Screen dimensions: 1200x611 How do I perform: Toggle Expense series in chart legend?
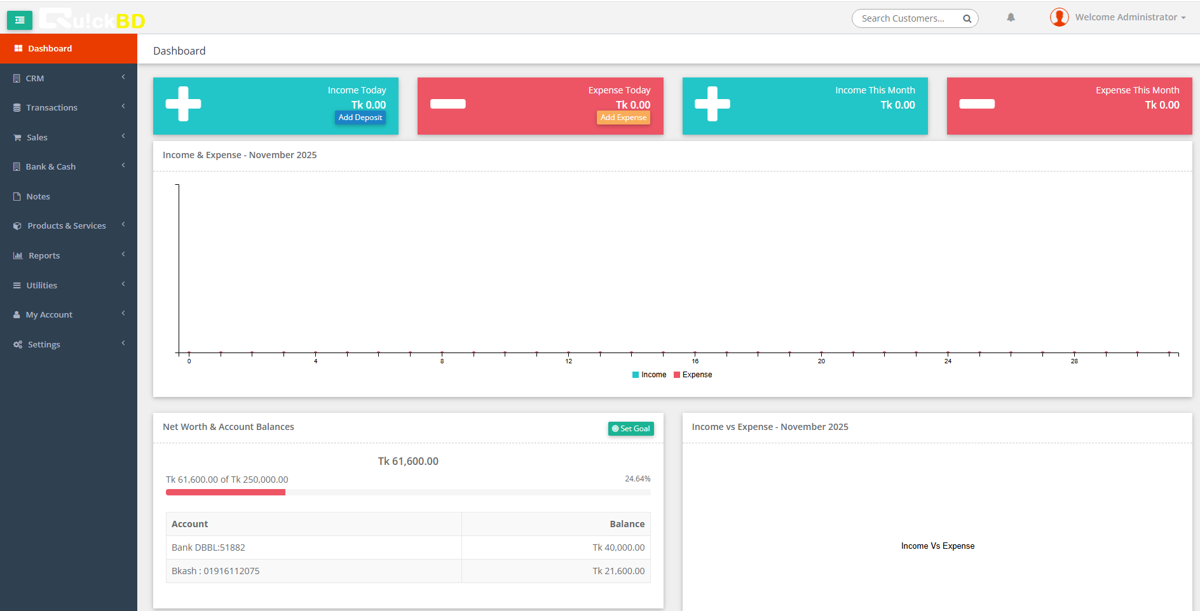point(693,375)
